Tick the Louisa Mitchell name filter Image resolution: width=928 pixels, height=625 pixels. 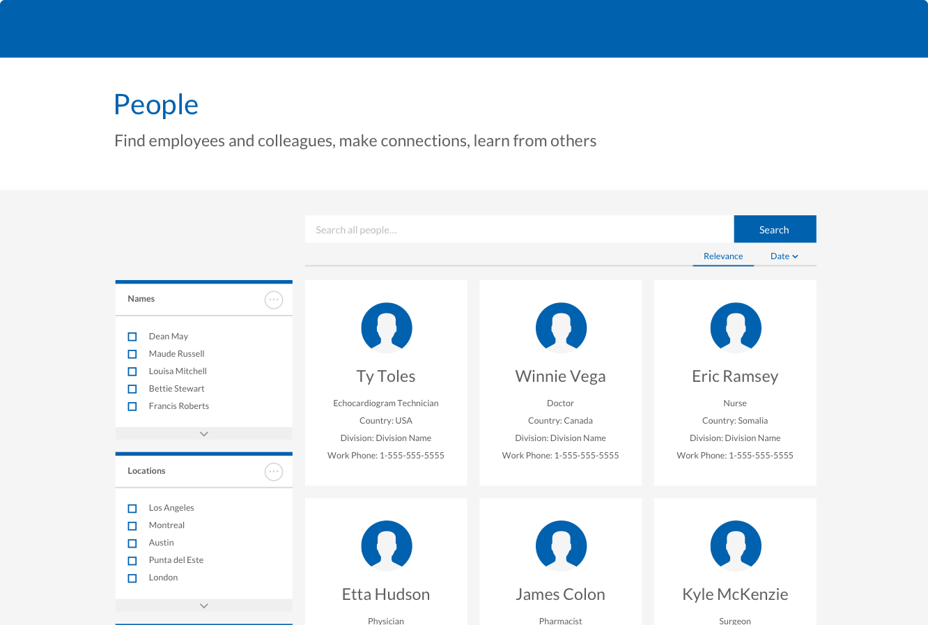pyautogui.click(x=132, y=371)
